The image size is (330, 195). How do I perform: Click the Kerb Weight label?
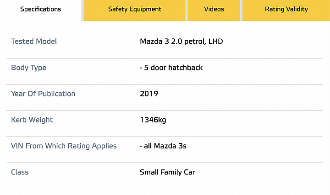tap(32, 120)
